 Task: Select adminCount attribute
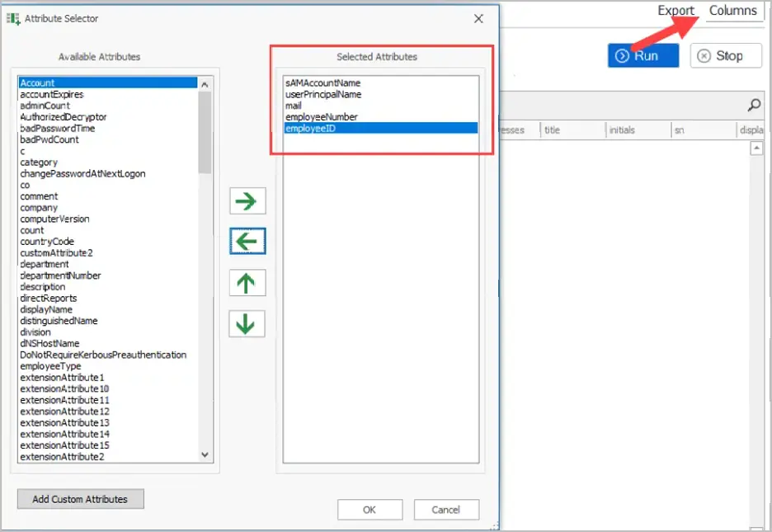(45, 106)
